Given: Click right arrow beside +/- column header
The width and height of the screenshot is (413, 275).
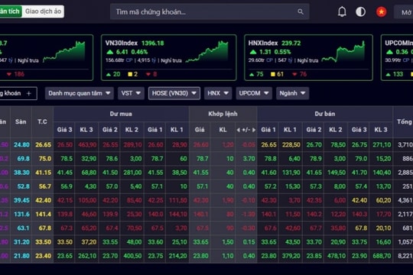Looking at the screenshot, I should 254,130.
